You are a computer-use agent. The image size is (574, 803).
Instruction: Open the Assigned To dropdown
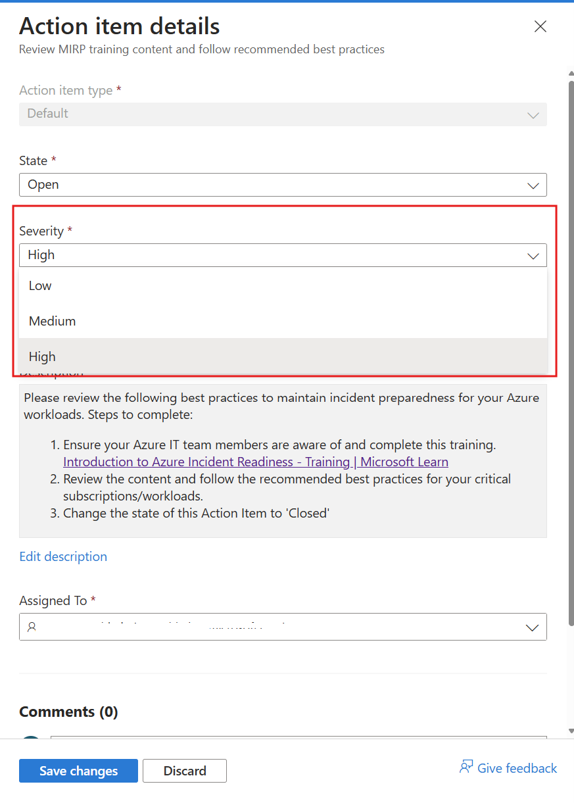[283, 627]
